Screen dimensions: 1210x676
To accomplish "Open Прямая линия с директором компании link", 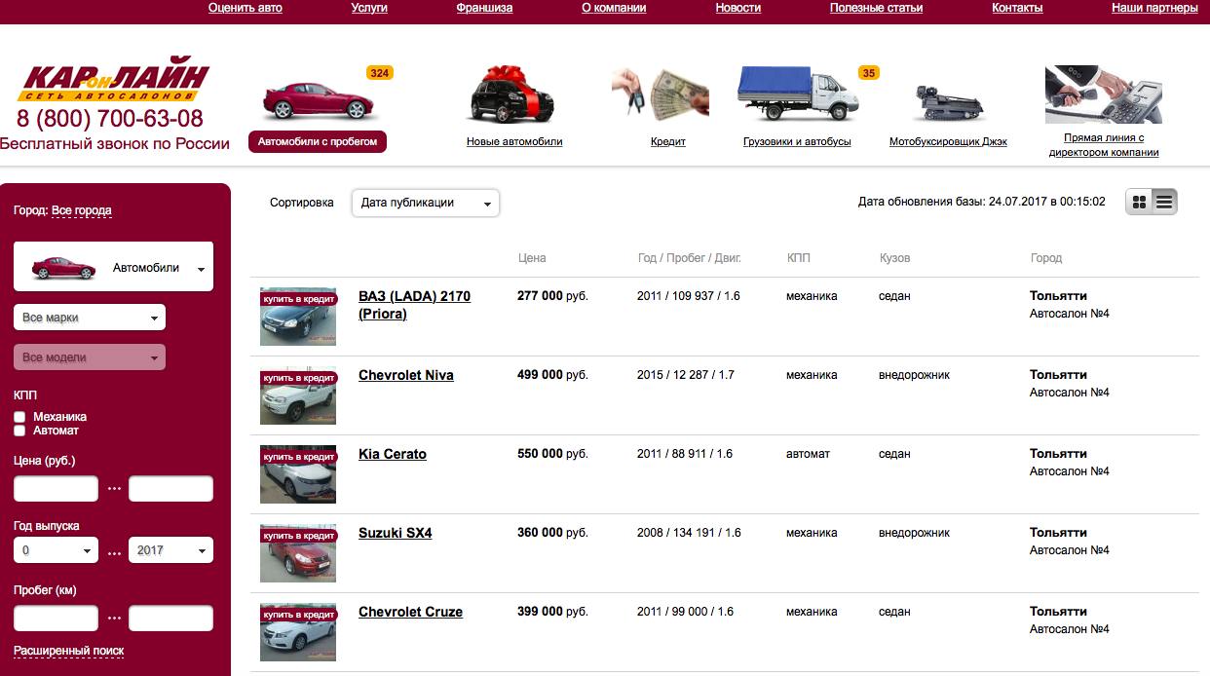I will 1104,145.
